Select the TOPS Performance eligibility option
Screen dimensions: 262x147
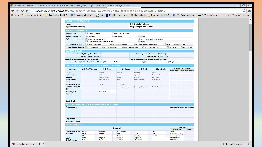pyautogui.click(x=103, y=47)
